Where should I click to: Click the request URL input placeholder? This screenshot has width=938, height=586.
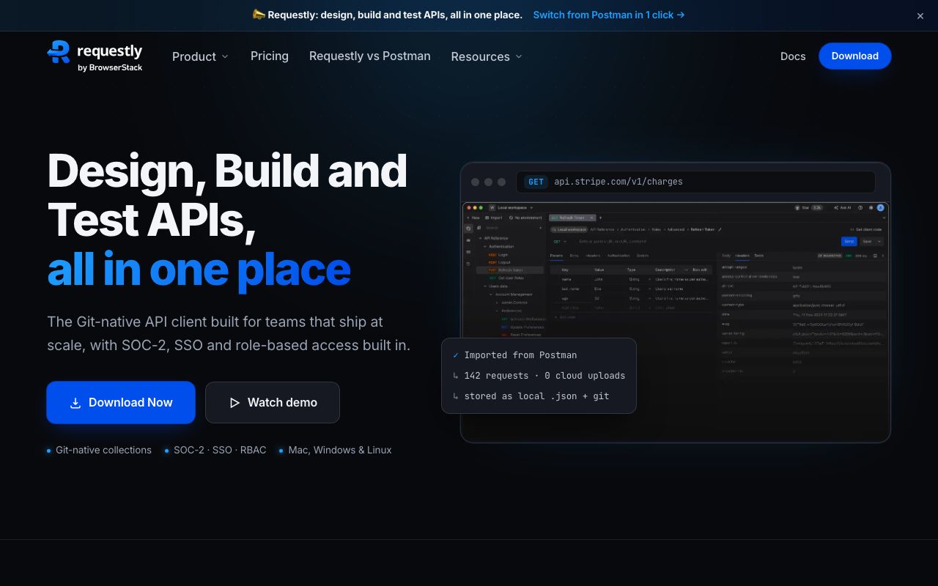(613, 242)
